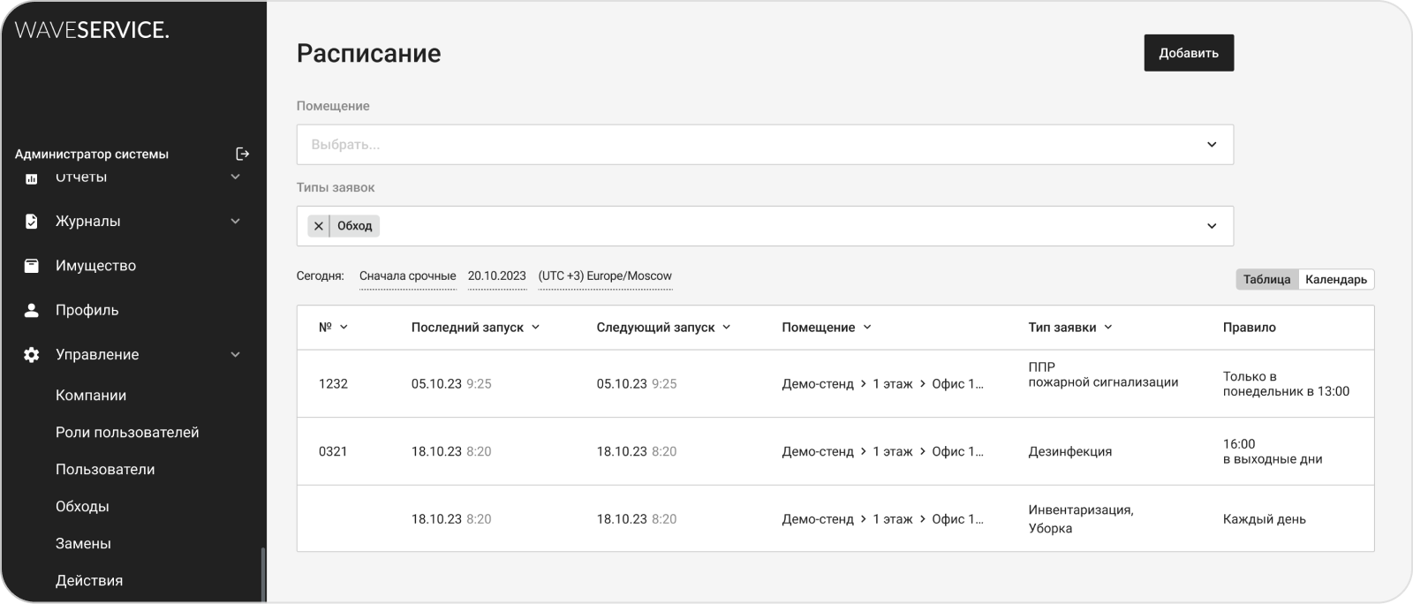Screen dimensions: 1413x604
Task: Go to Обходы in sidebar menu
Action: (82, 507)
